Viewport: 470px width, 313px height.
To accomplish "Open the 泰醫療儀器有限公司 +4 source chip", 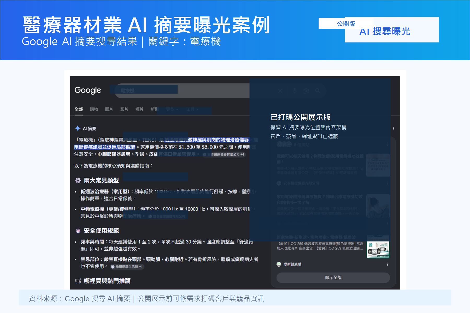I will click(224, 154).
